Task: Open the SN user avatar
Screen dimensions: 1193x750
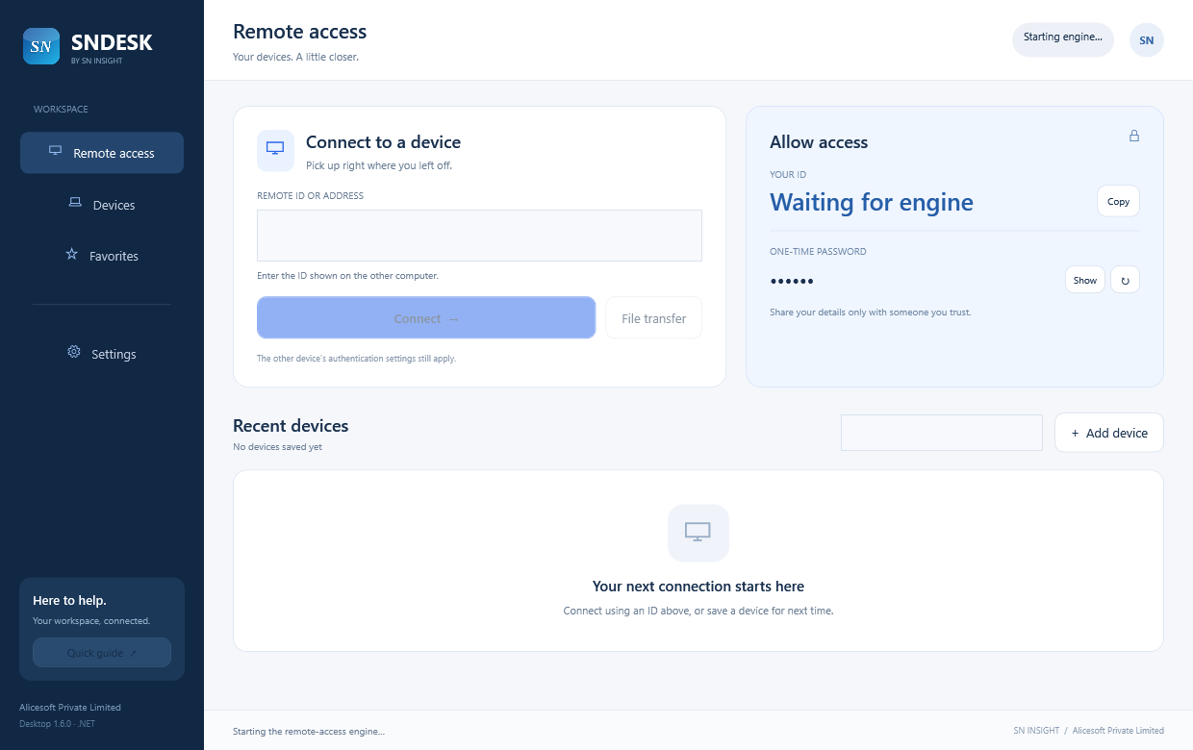Action: 1147,40
